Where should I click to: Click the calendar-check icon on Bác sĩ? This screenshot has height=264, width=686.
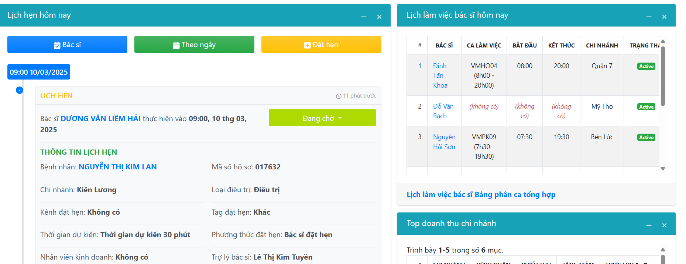click(x=57, y=45)
